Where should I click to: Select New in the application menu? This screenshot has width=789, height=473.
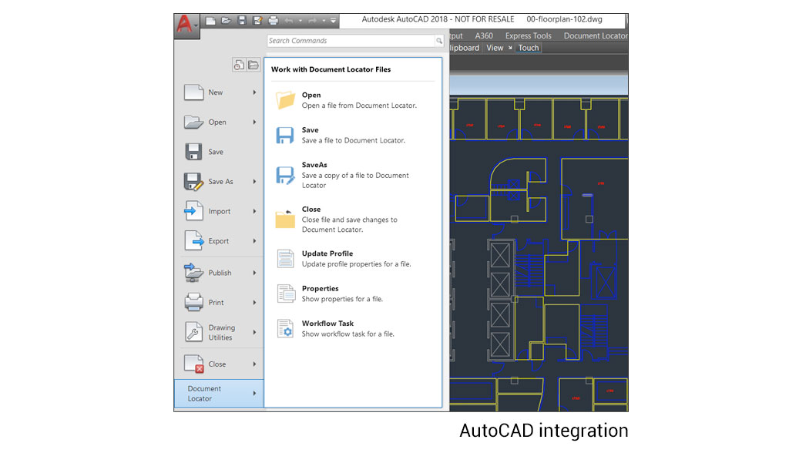220,92
